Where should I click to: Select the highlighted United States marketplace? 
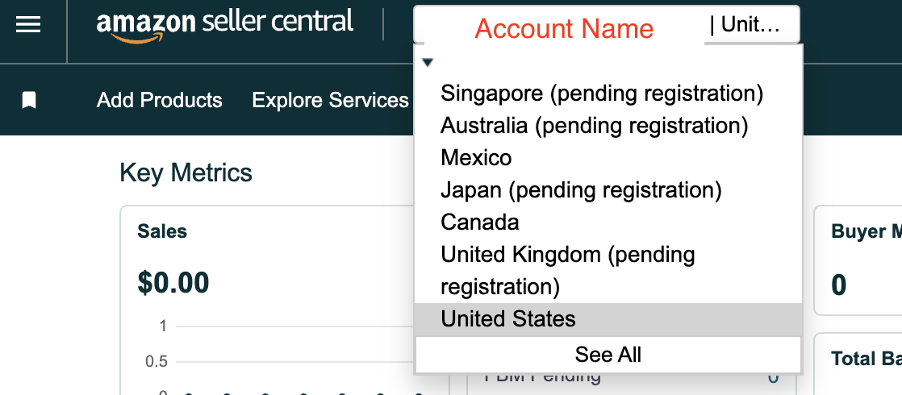point(508,319)
